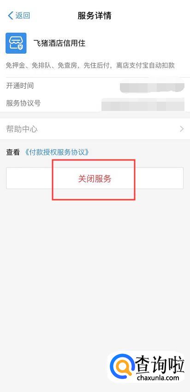The image size is (190, 392).
Task: Click the blurred 开通时间 value
Action: [152, 86]
